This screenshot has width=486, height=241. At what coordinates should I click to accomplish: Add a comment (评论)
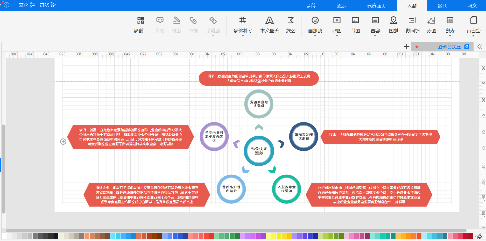(x=160, y=25)
